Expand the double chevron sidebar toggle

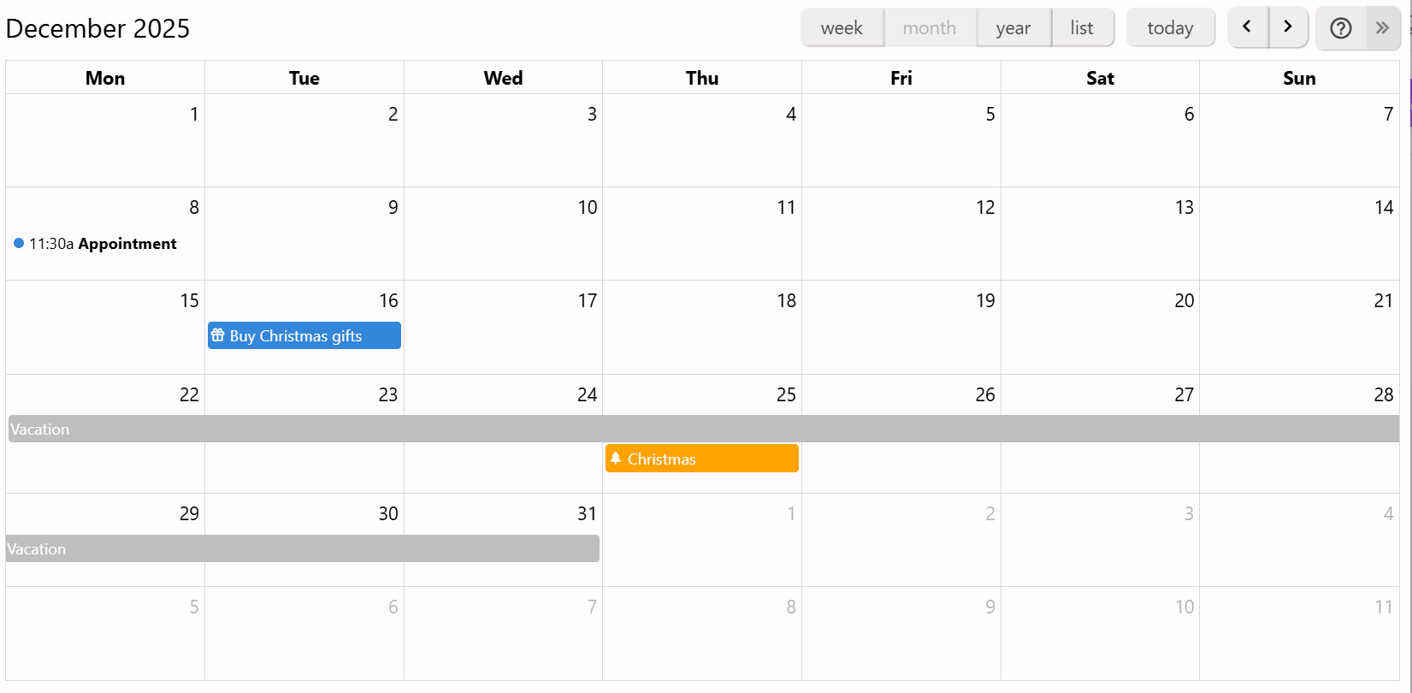1383,28
